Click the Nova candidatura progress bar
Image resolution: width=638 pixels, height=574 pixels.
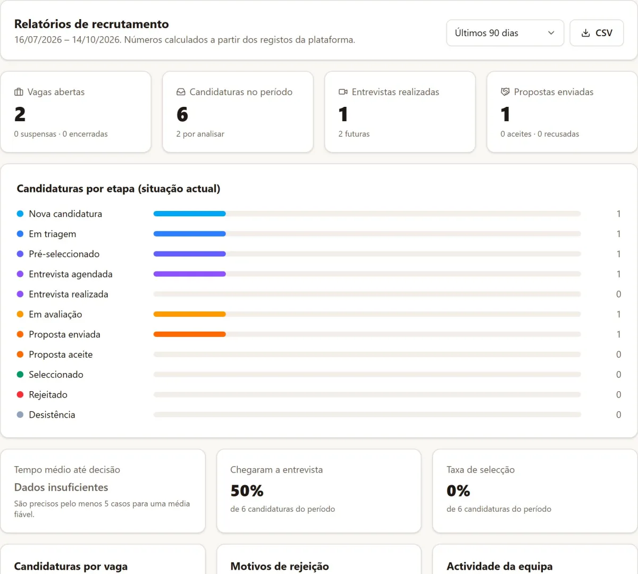367,214
